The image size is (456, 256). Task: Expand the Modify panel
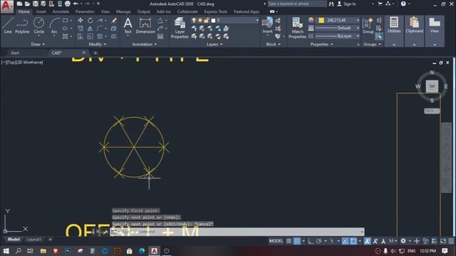point(98,44)
